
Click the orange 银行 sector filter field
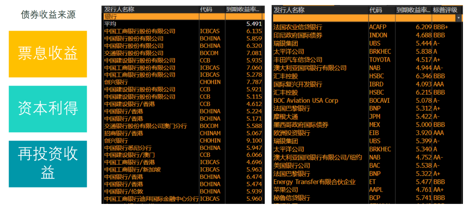click(151, 17)
